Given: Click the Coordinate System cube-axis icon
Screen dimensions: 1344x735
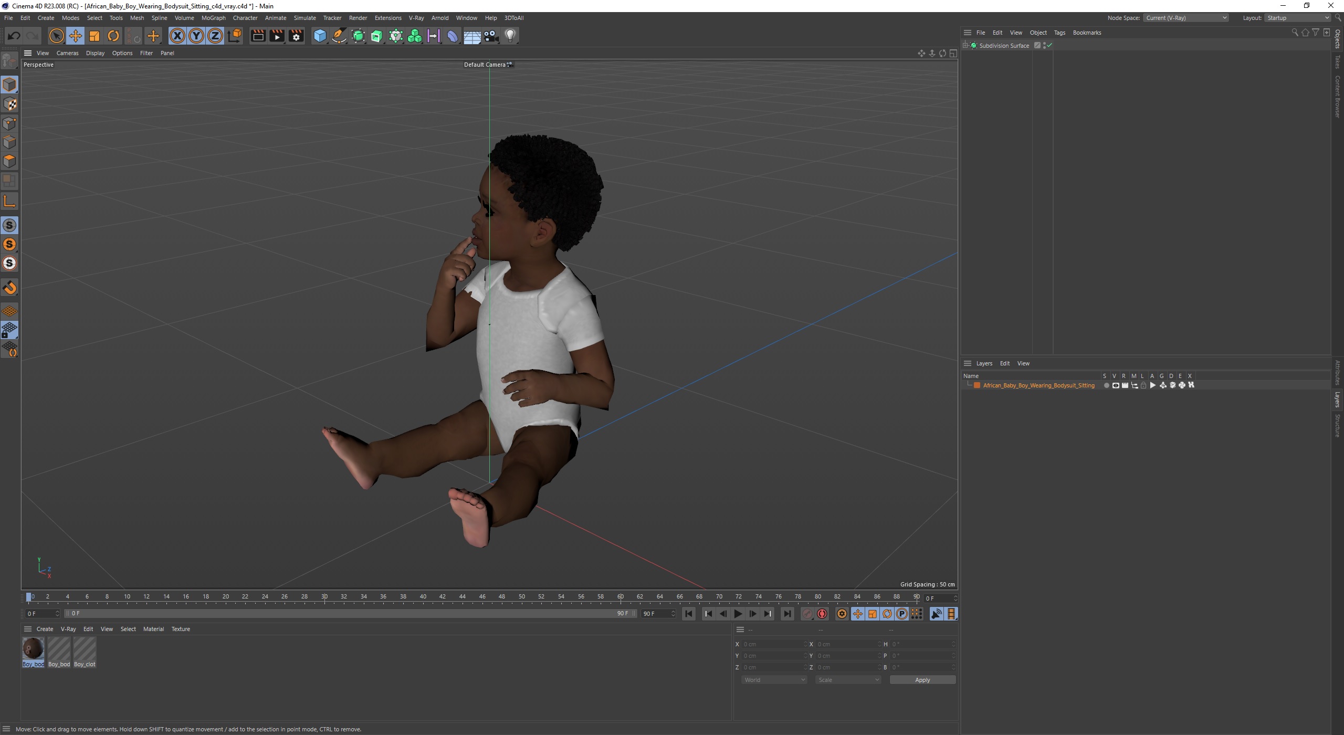Looking at the screenshot, I should (x=235, y=36).
